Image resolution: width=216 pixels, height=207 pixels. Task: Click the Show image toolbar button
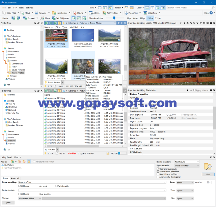click(x=45, y=18)
